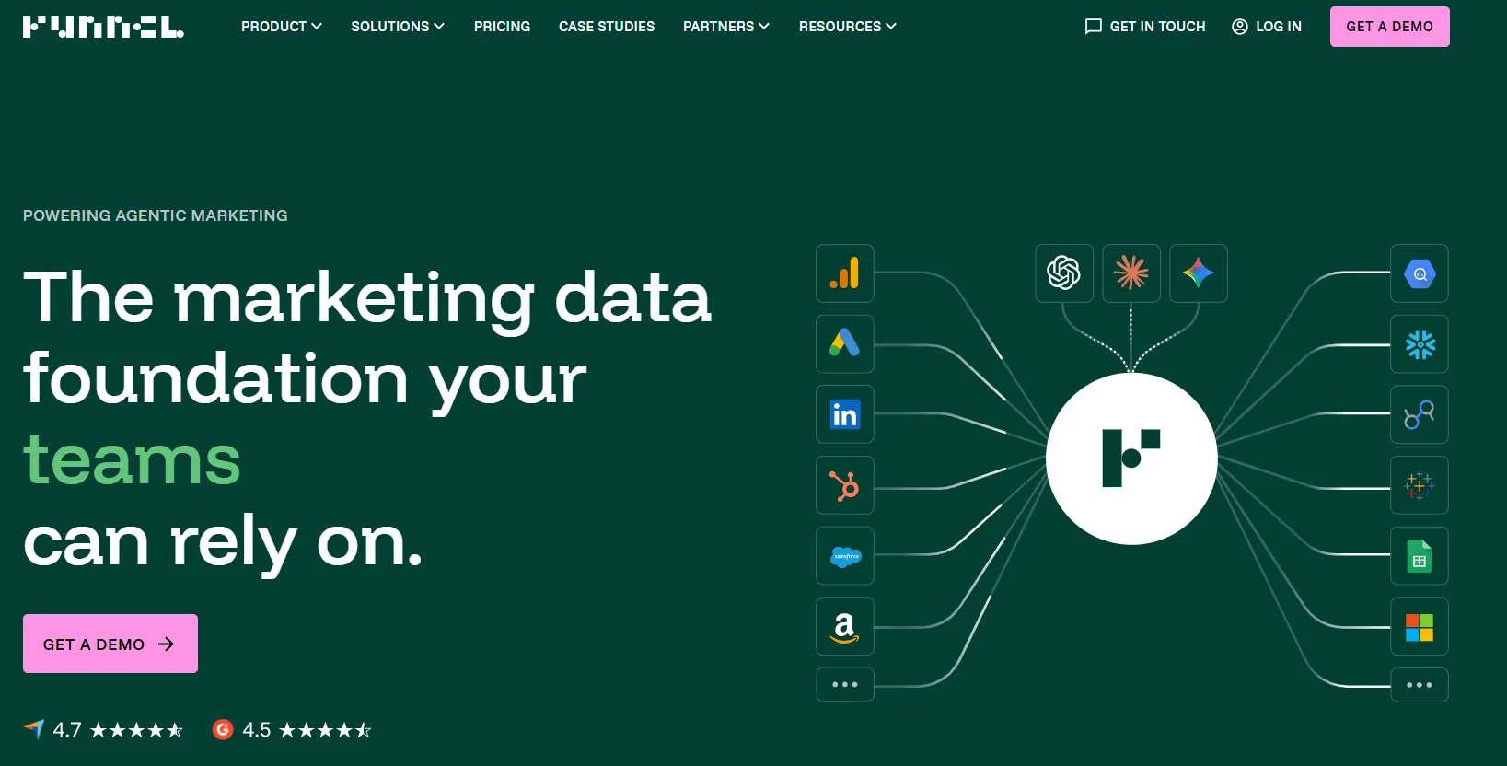Image resolution: width=1507 pixels, height=766 pixels.
Task: Click the Get in Touch link
Action: point(1145,27)
